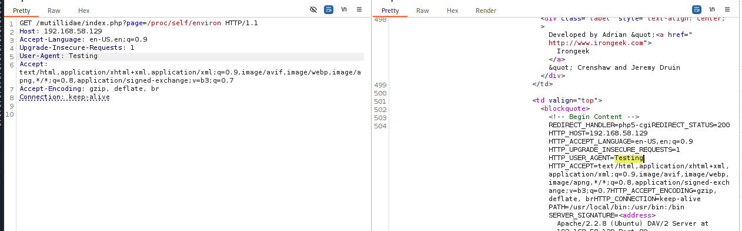This screenshot has width=742, height=231.
Task: Click the HTTP_UPGRADE_INSECURE_REQUESTS=1 response line
Action: [x=614, y=150]
